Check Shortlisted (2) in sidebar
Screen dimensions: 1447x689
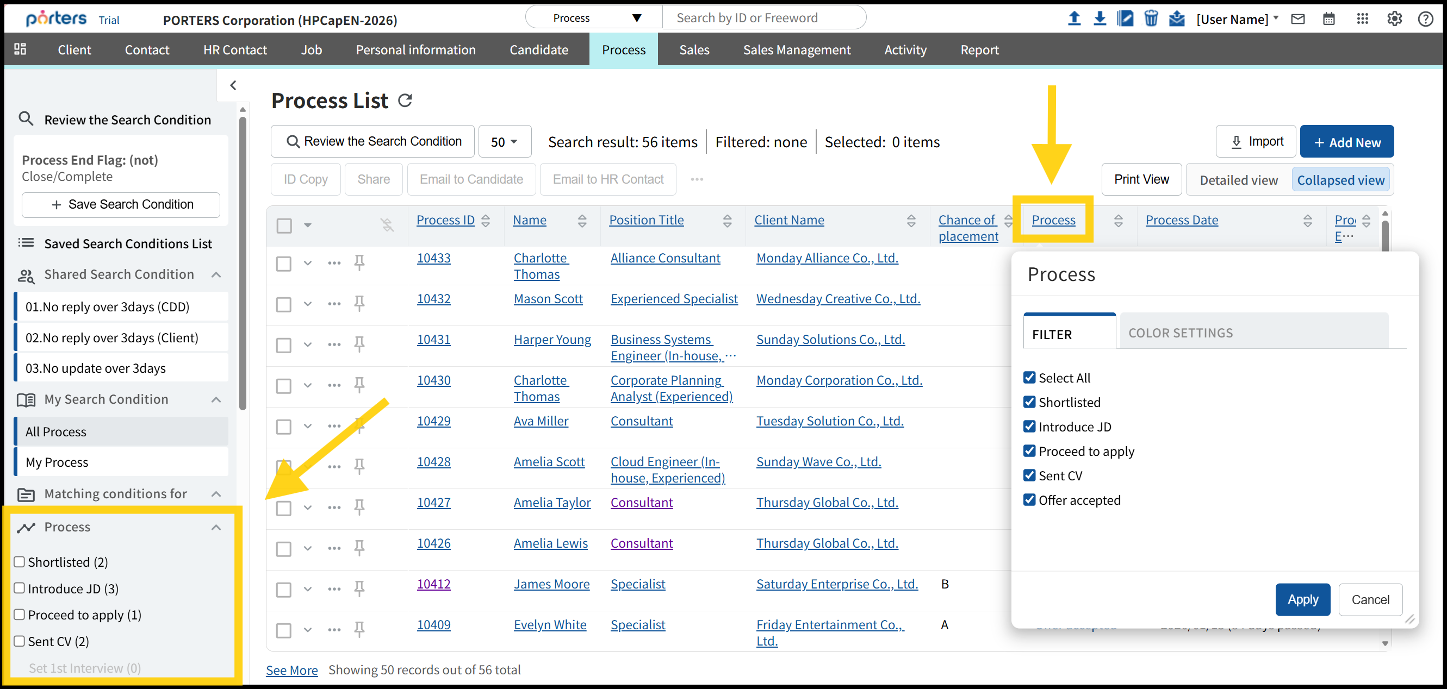[20, 562]
